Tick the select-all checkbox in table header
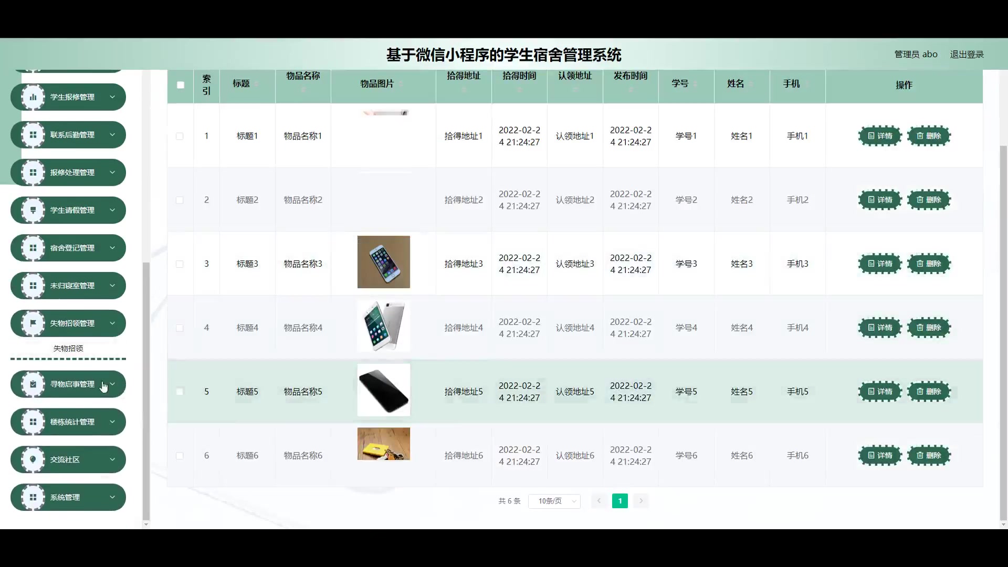The image size is (1008, 567). click(x=181, y=85)
